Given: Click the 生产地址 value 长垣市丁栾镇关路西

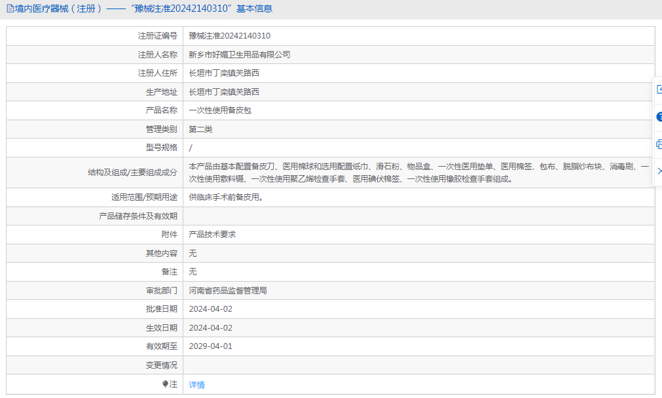Looking at the screenshot, I should click(x=224, y=91).
